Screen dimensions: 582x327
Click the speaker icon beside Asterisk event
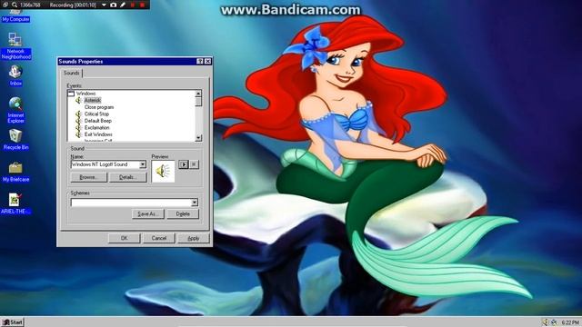78,100
